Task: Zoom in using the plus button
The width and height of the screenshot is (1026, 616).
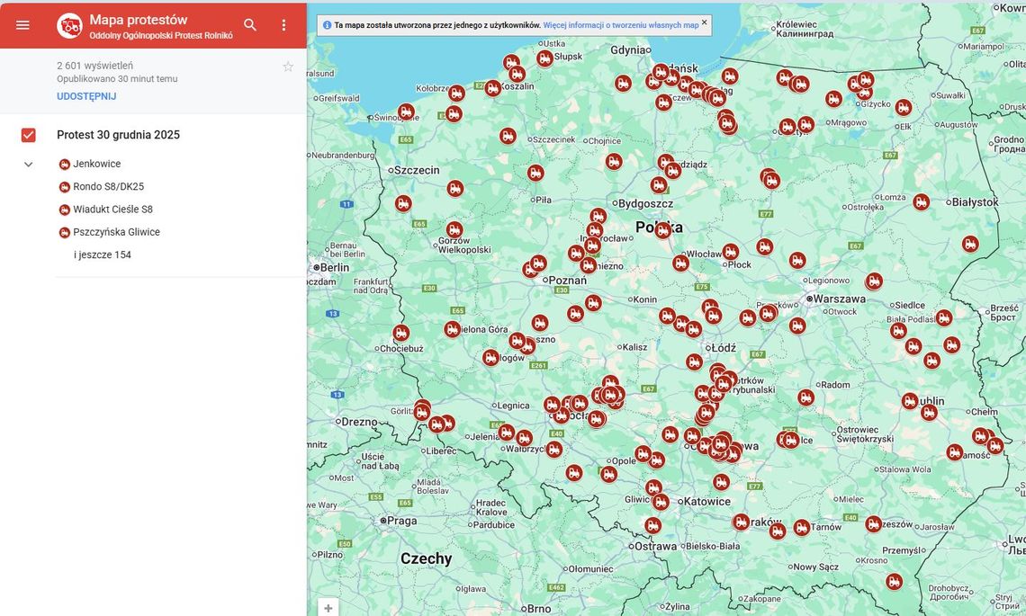Action: pos(328,608)
